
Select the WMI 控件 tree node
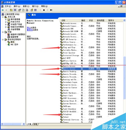(14, 45)
